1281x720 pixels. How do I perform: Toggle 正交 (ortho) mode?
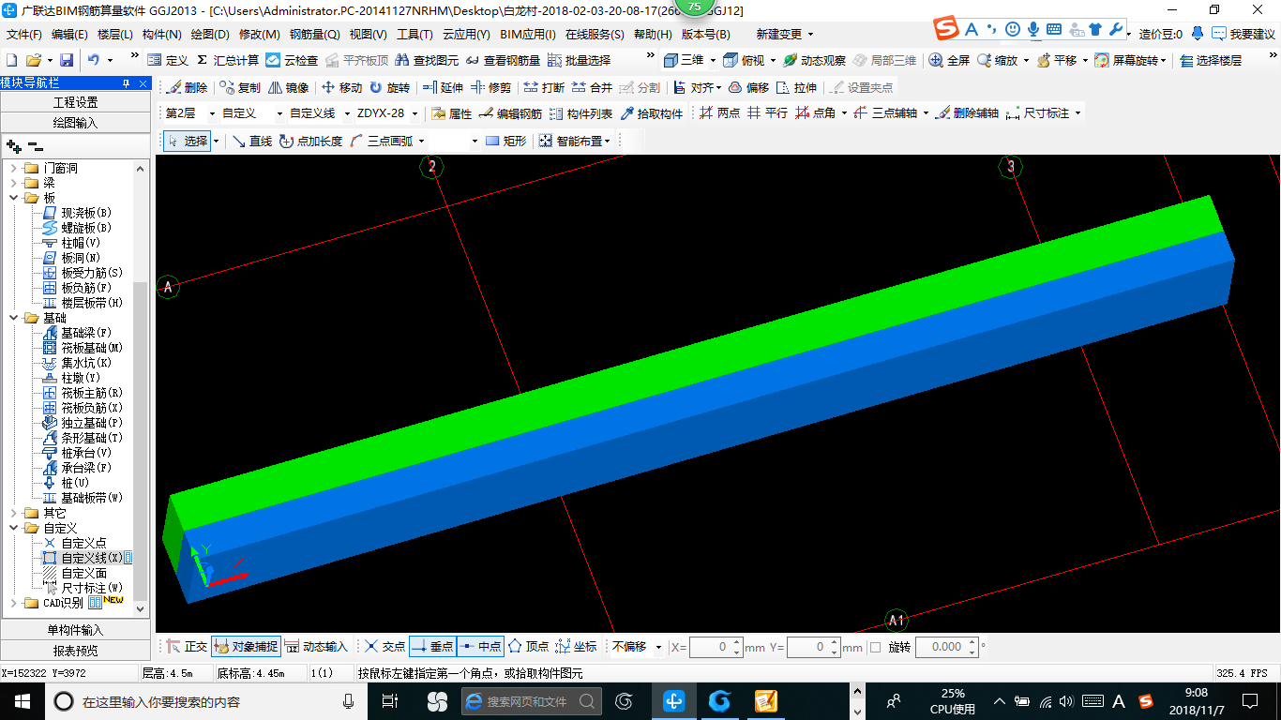pos(187,647)
